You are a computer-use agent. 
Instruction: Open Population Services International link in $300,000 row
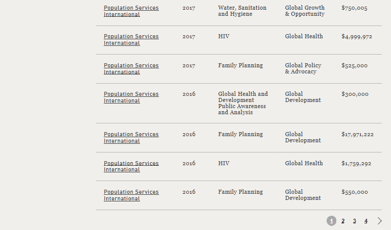131,97
